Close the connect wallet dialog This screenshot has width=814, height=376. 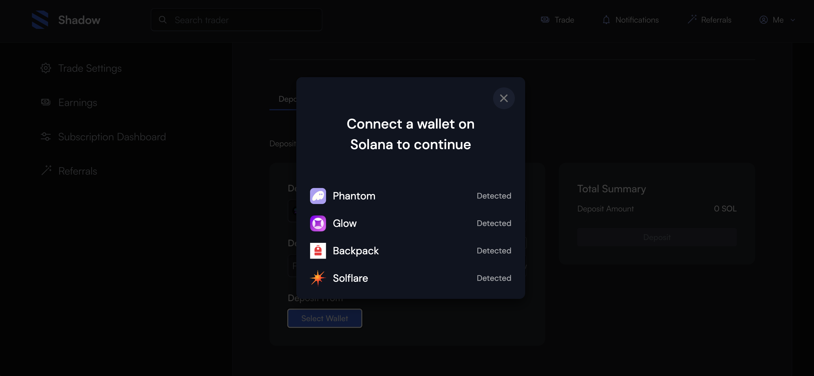point(503,98)
